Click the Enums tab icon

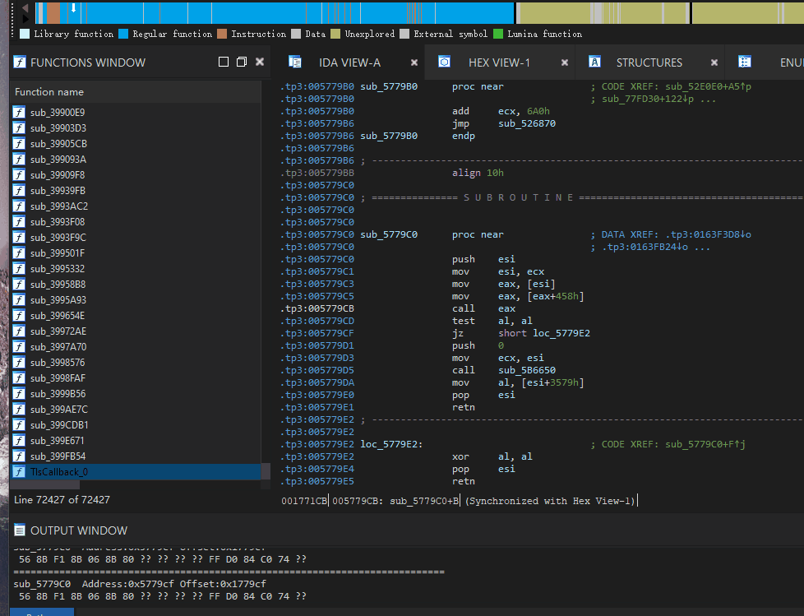point(745,63)
